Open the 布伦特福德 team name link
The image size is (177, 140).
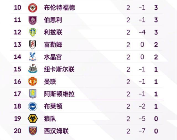59,7
